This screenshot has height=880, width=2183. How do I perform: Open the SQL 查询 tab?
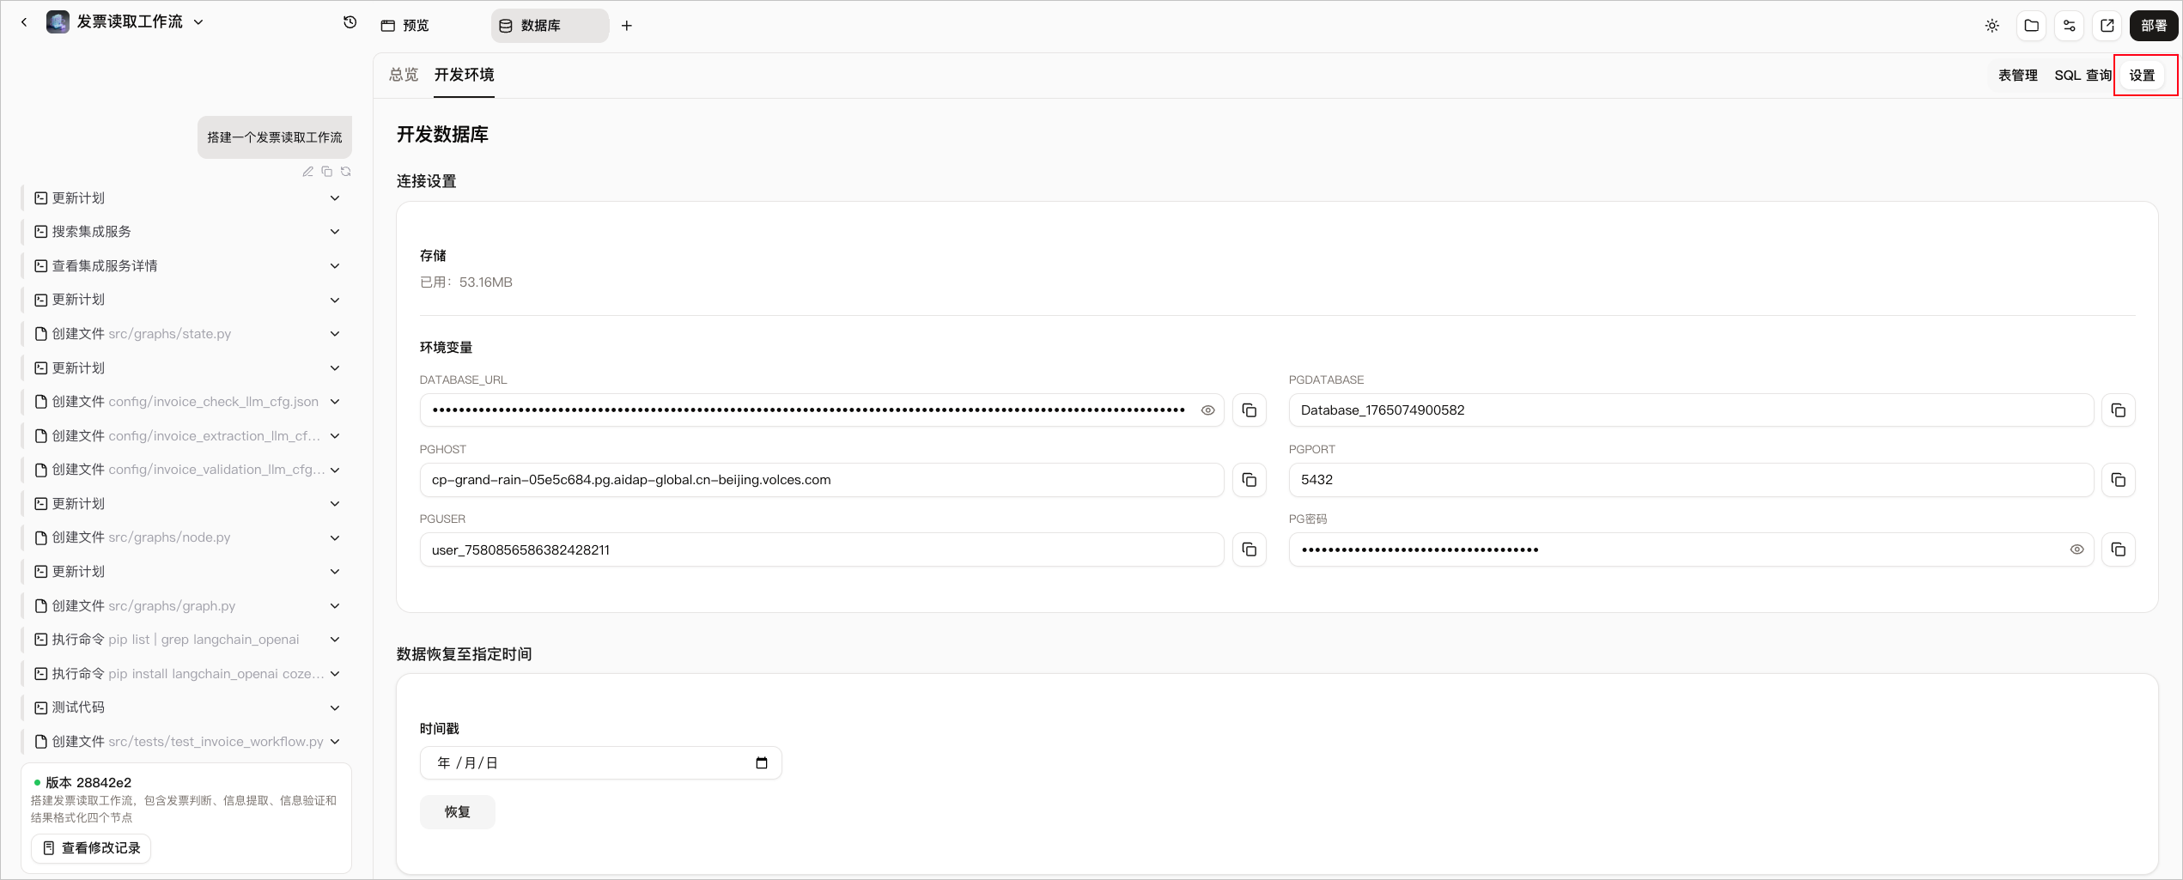pyautogui.click(x=2083, y=76)
